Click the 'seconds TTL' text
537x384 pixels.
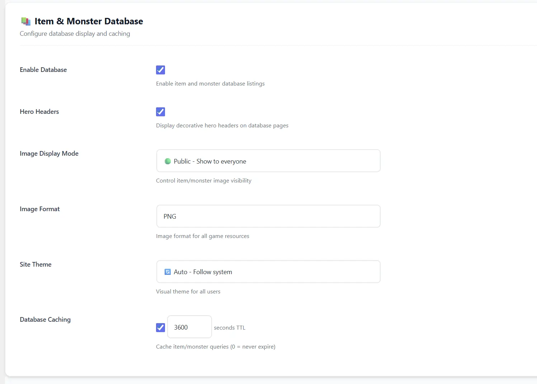pos(230,328)
